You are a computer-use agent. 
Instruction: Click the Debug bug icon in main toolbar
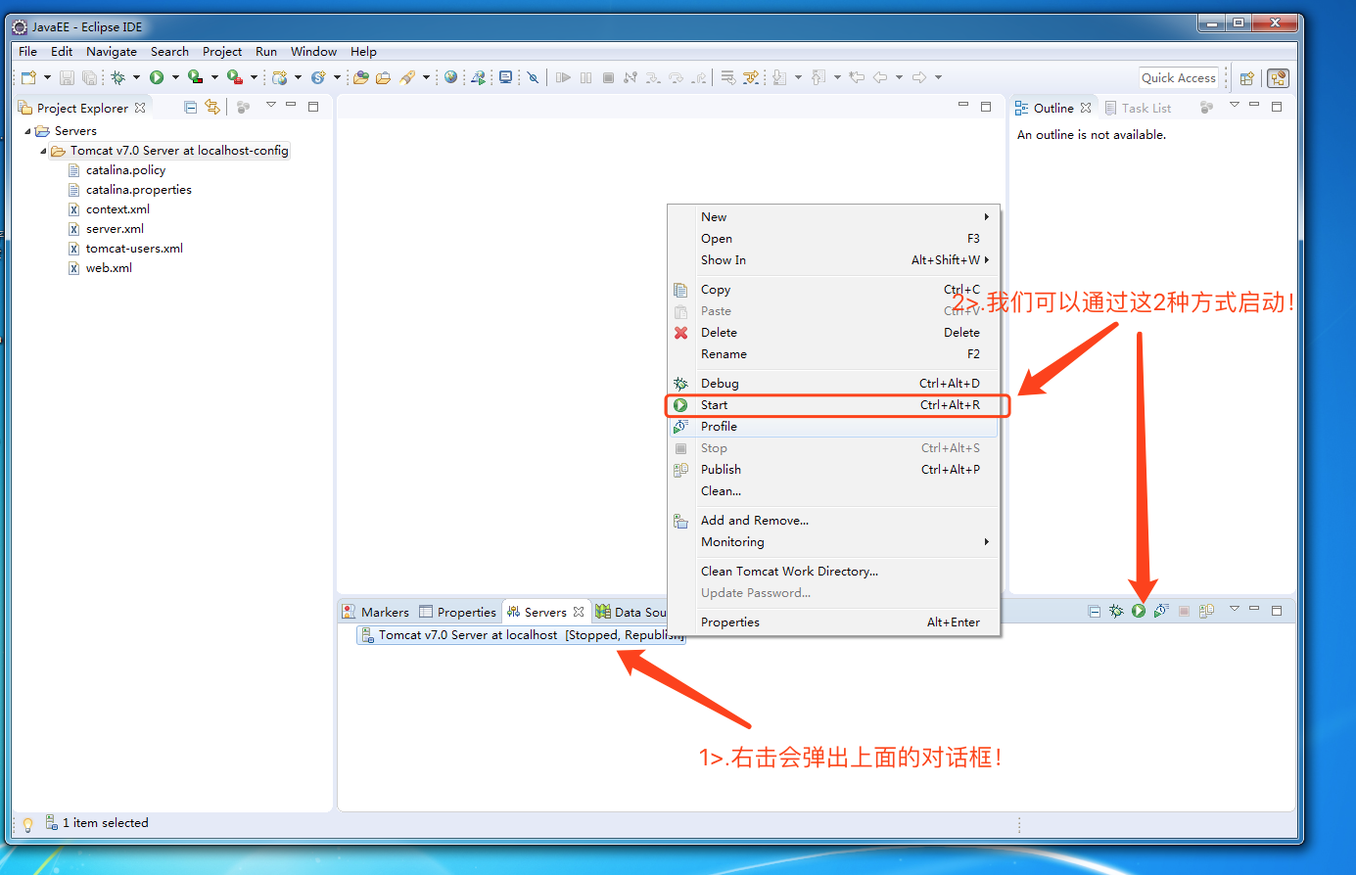118,77
